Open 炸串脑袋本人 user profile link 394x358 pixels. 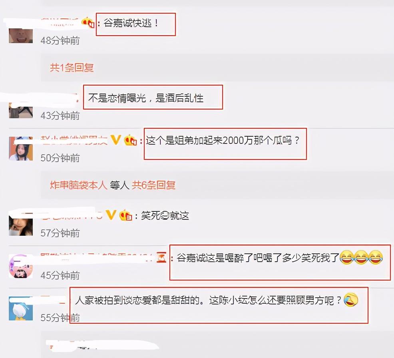pos(78,185)
